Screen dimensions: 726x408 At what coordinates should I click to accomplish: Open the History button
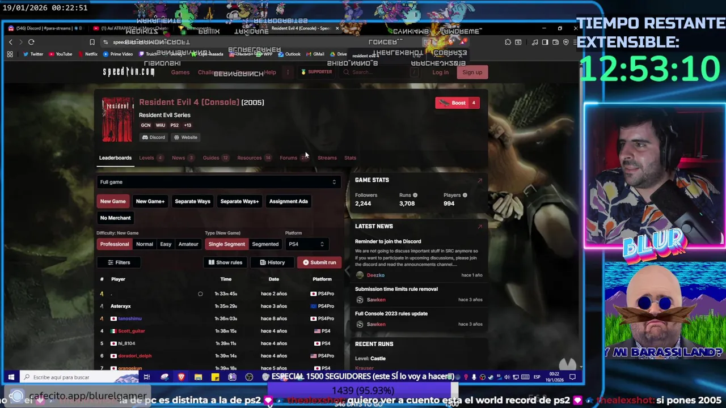coord(272,262)
